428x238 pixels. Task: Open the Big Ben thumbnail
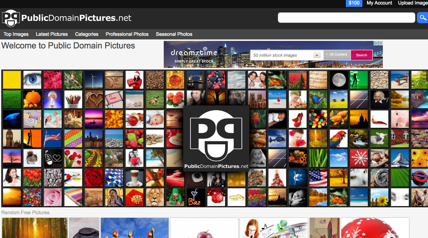pos(12,138)
